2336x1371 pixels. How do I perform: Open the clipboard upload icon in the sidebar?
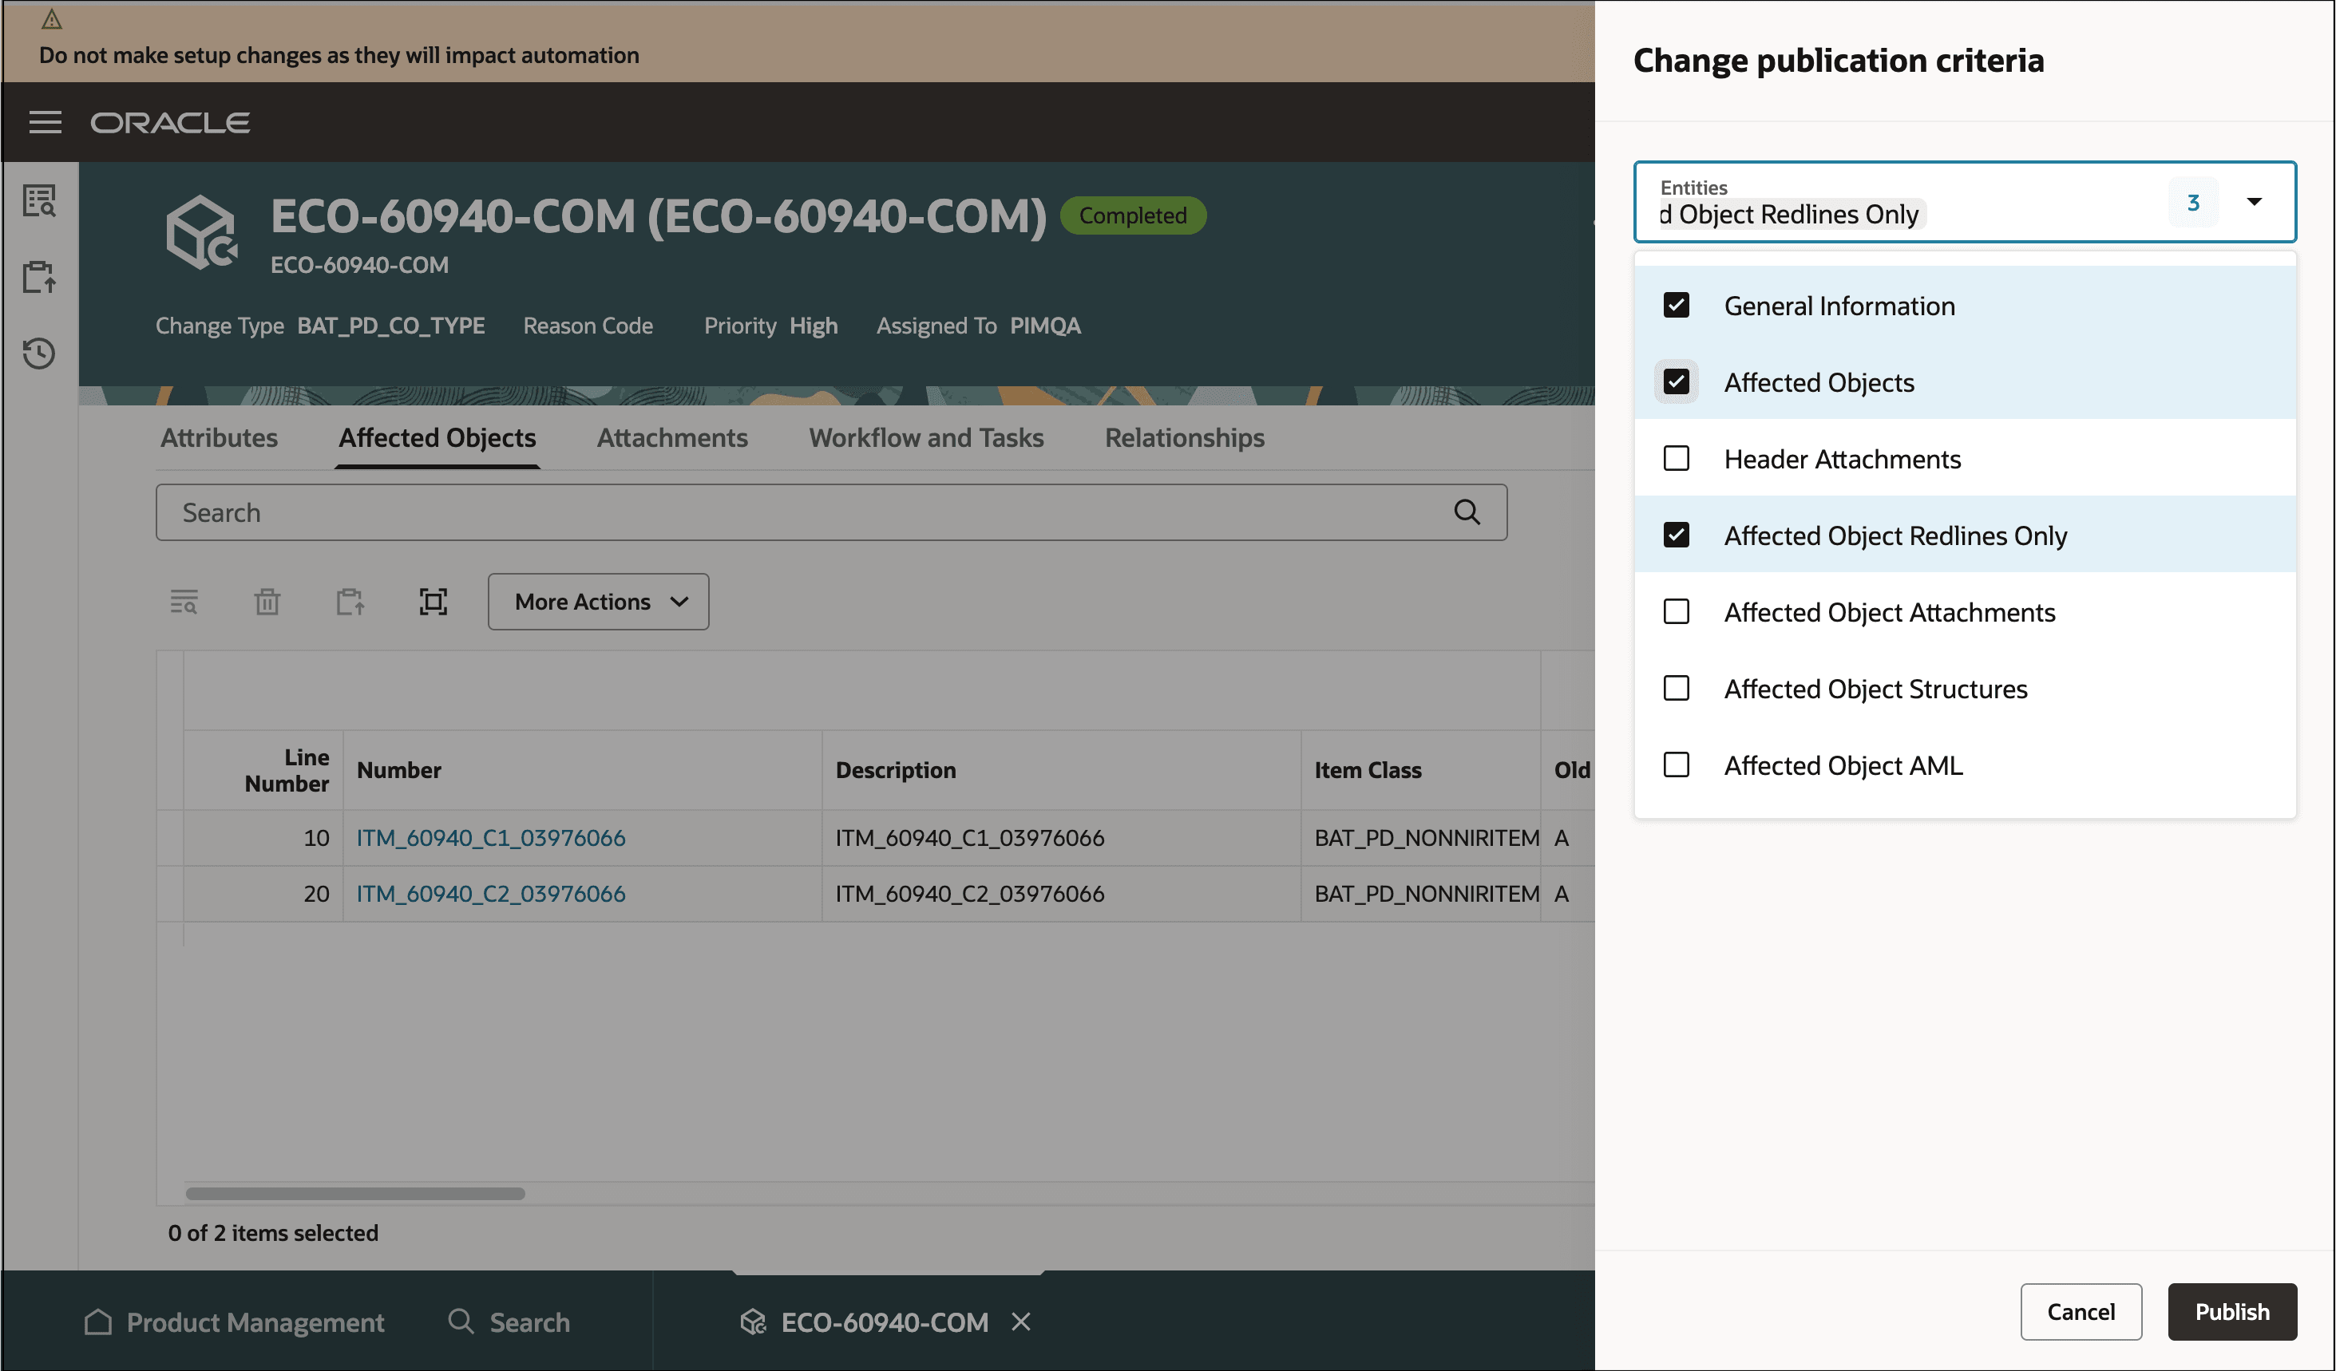pos(39,277)
